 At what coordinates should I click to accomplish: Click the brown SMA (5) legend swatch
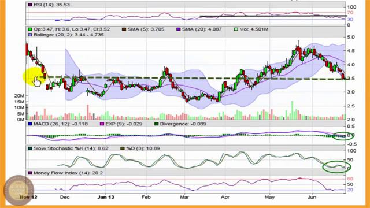pos(124,29)
